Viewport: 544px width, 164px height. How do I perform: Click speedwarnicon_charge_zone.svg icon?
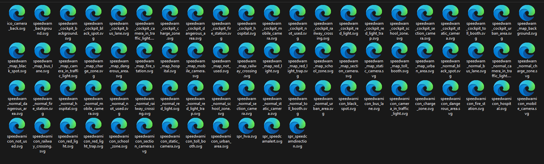(x=425, y=88)
